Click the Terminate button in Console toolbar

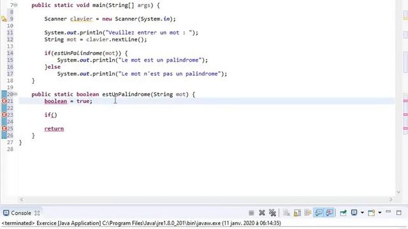point(251,213)
